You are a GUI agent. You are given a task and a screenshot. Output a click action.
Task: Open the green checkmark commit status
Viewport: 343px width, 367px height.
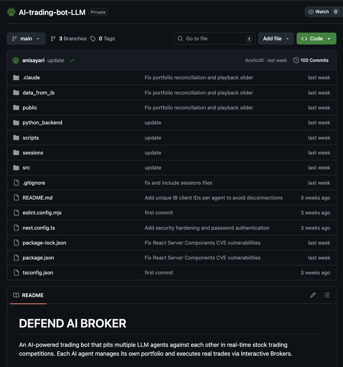click(72, 60)
